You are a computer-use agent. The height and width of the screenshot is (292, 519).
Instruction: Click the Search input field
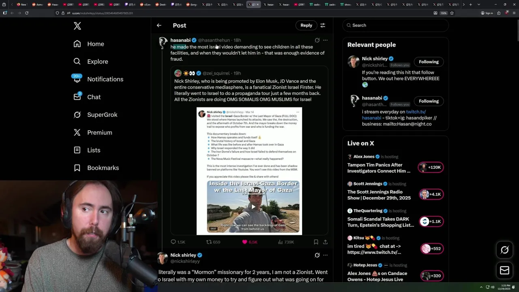[x=395, y=25]
